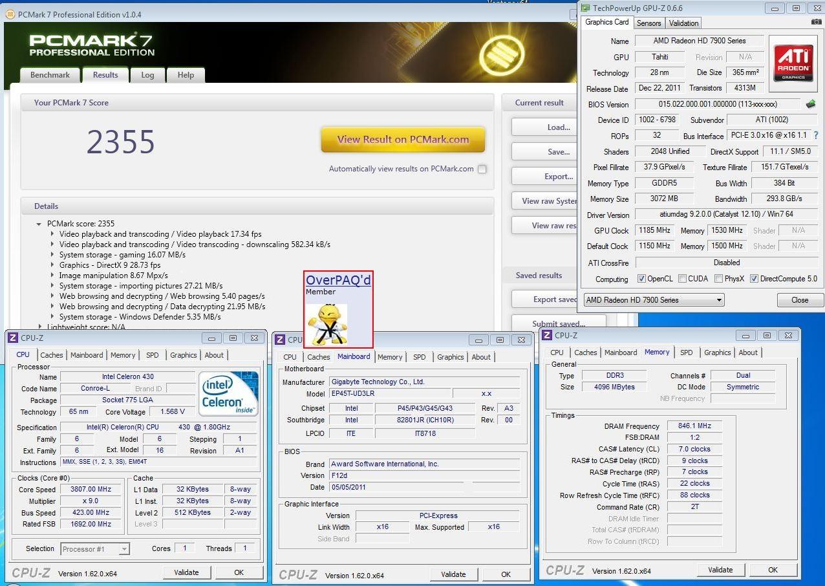Viewport: 825px width, 586px height.
Task: Click the Bus Interface question mark help
Action: (x=815, y=136)
